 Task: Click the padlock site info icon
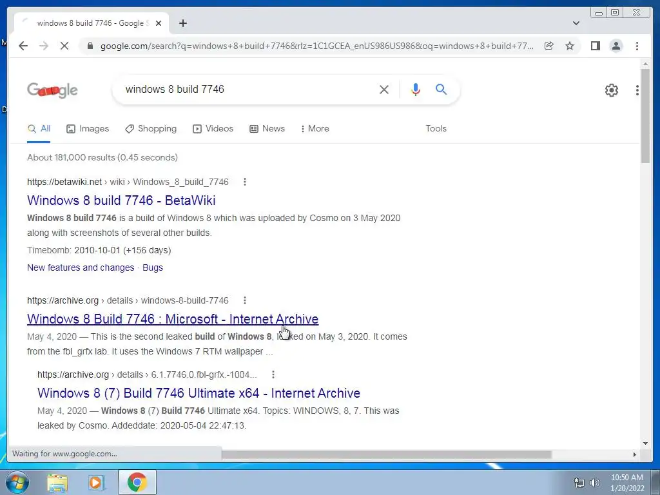(x=90, y=46)
